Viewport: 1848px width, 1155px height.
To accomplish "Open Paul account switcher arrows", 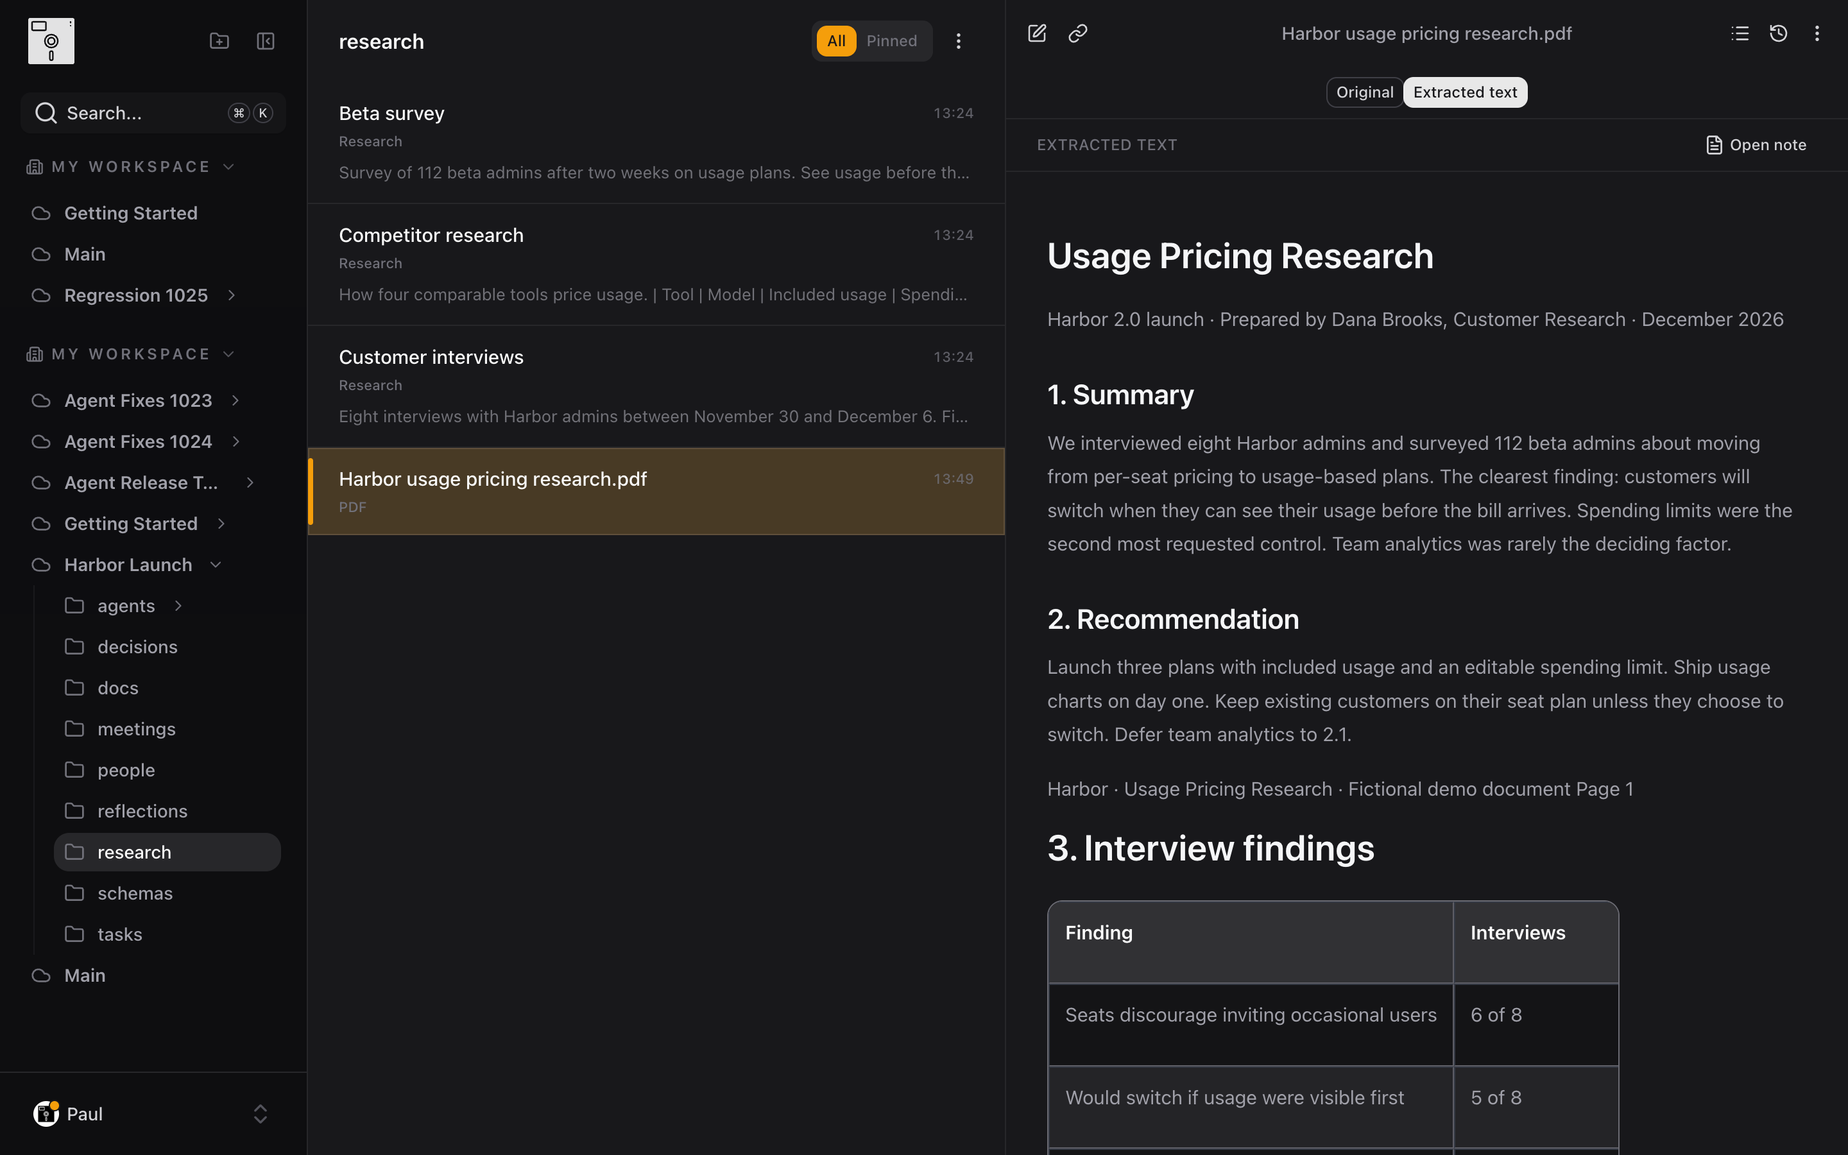I will (x=261, y=1114).
